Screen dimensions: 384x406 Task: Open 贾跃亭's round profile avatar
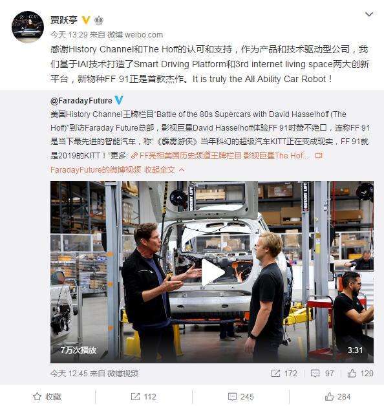[x=28, y=27]
